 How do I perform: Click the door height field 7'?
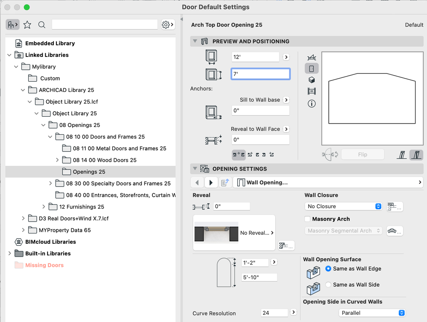pyautogui.click(x=261, y=74)
